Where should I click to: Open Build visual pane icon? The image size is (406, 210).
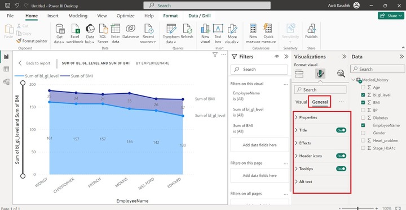(x=299, y=74)
